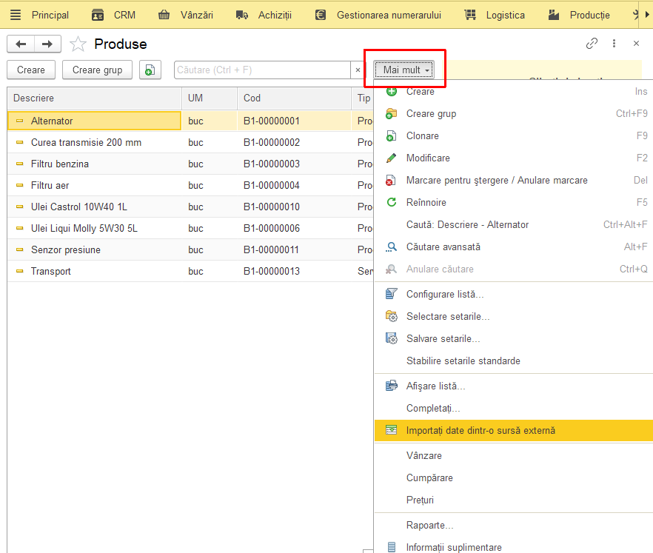Click the copy link icon
This screenshot has height=553, width=653.
click(x=592, y=43)
